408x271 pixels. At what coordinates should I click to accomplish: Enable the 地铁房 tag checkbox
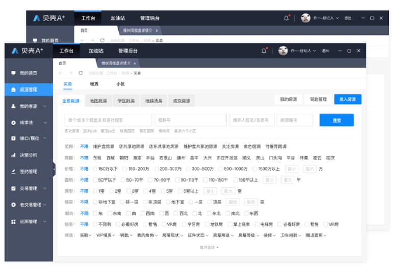(x=207, y=224)
